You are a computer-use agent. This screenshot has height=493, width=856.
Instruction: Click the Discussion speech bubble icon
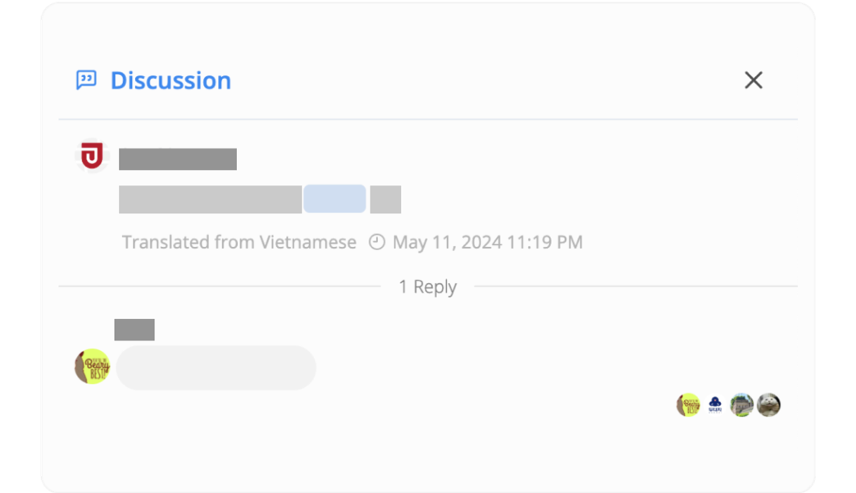[86, 80]
